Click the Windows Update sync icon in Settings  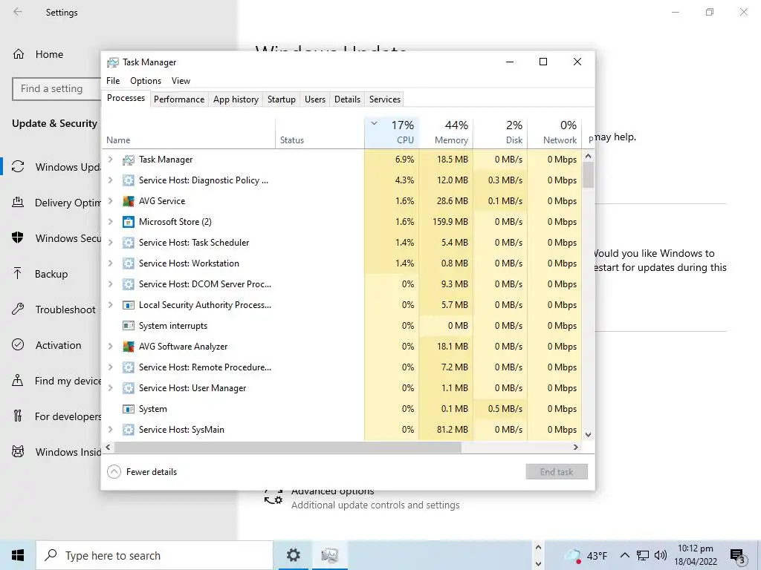(18, 167)
